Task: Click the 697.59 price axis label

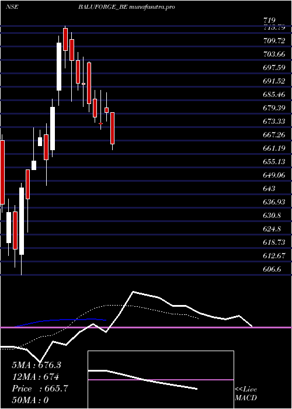Action: [274, 68]
